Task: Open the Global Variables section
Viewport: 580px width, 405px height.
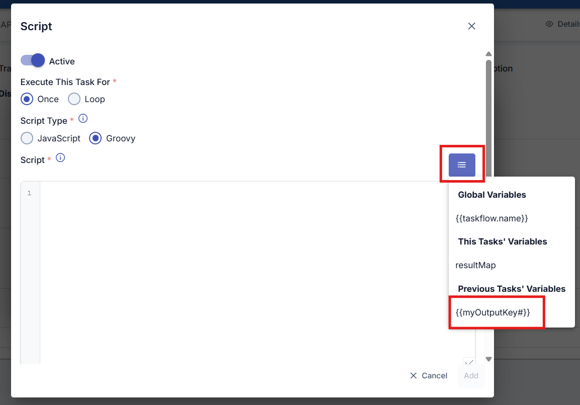Action: [x=491, y=195]
